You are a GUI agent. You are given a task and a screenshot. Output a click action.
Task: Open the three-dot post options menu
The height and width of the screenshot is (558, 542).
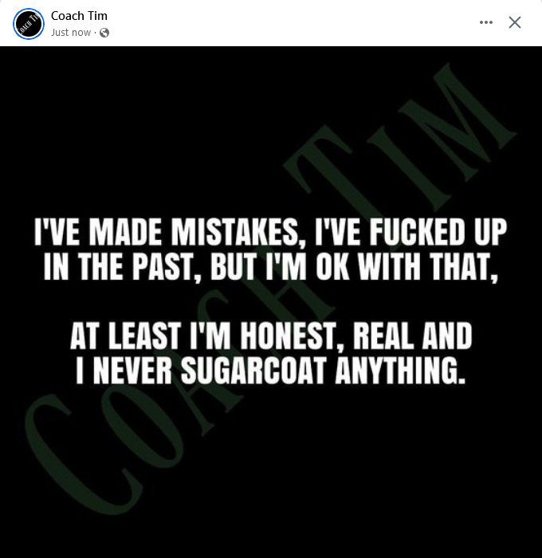(x=486, y=22)
